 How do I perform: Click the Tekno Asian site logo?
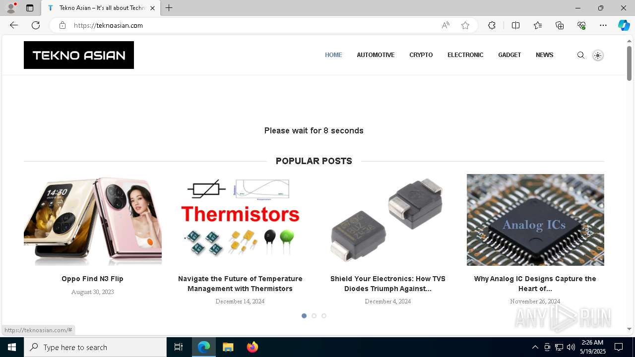click(x=79, y=55)
